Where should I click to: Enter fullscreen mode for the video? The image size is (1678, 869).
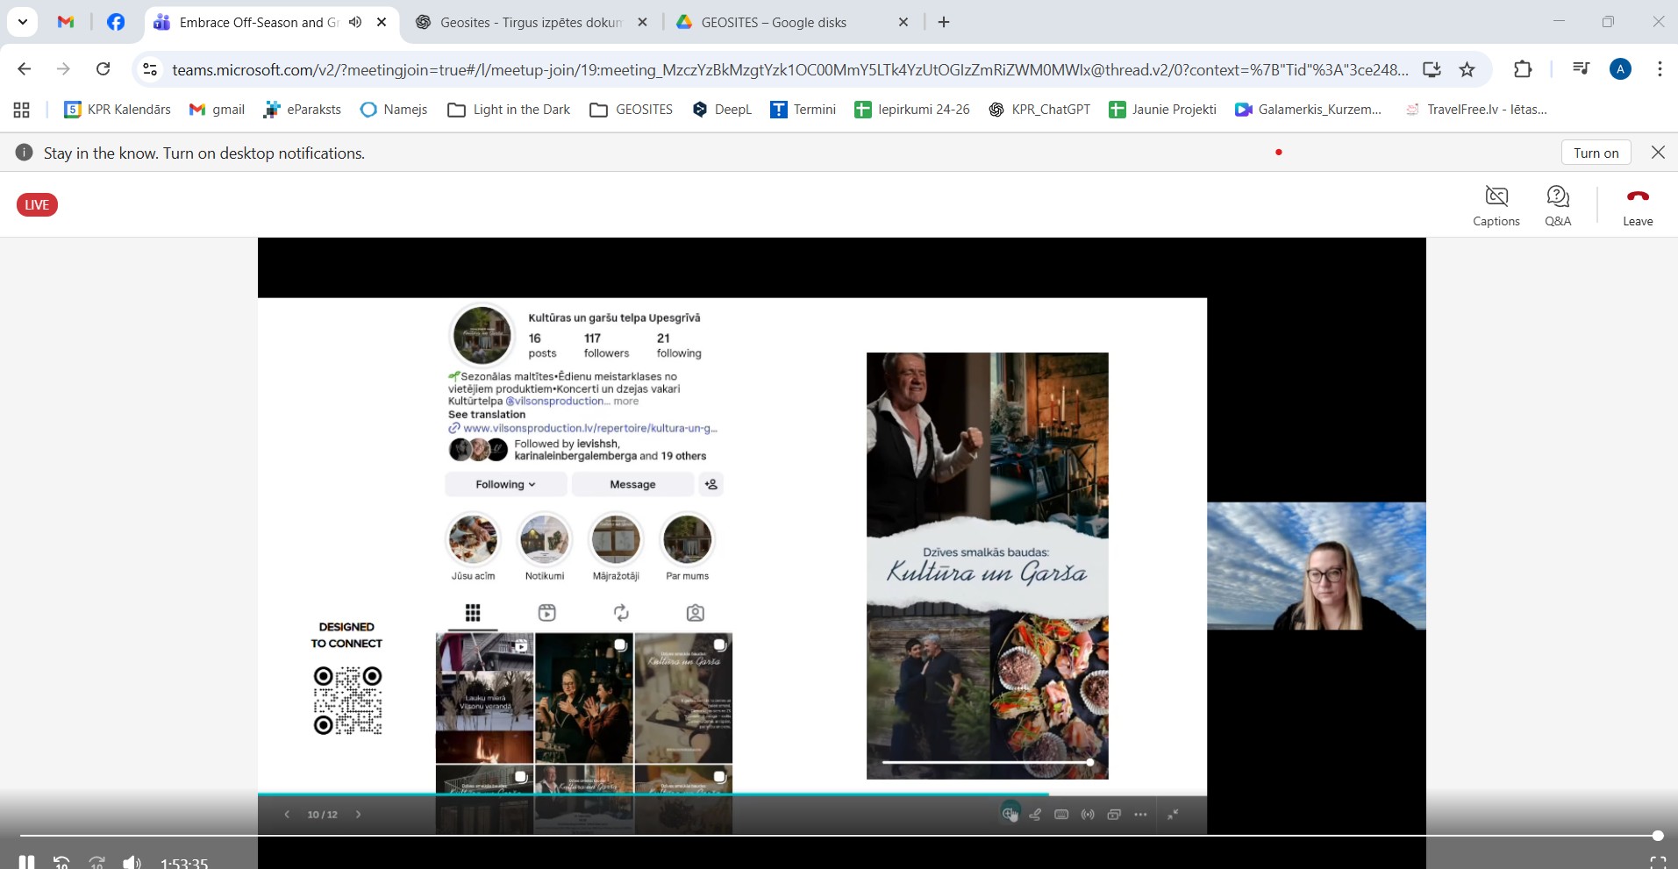1657,863
